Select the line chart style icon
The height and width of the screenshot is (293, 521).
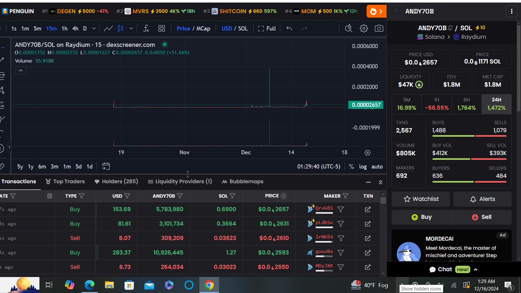108,29
